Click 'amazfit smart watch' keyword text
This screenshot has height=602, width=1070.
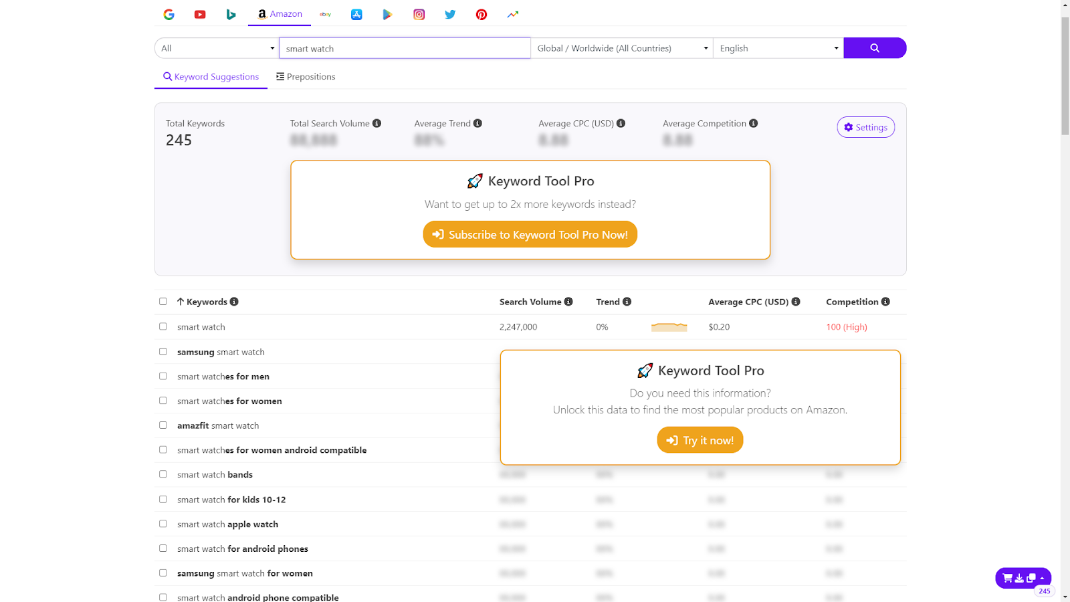coord(218,425)
